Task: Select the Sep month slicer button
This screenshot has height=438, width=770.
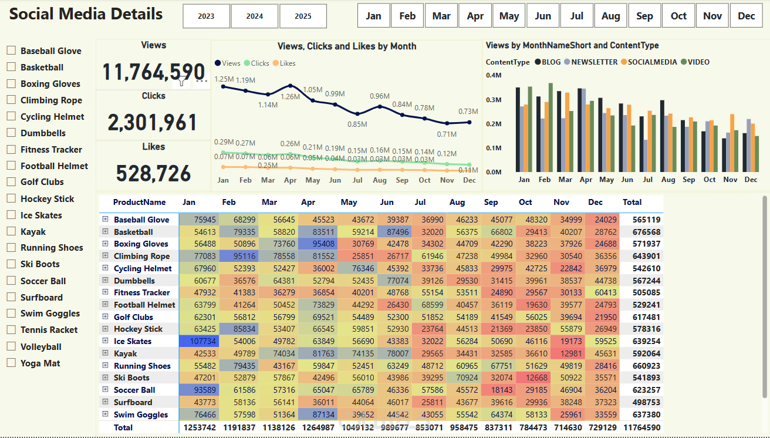Action: point(644,16)
